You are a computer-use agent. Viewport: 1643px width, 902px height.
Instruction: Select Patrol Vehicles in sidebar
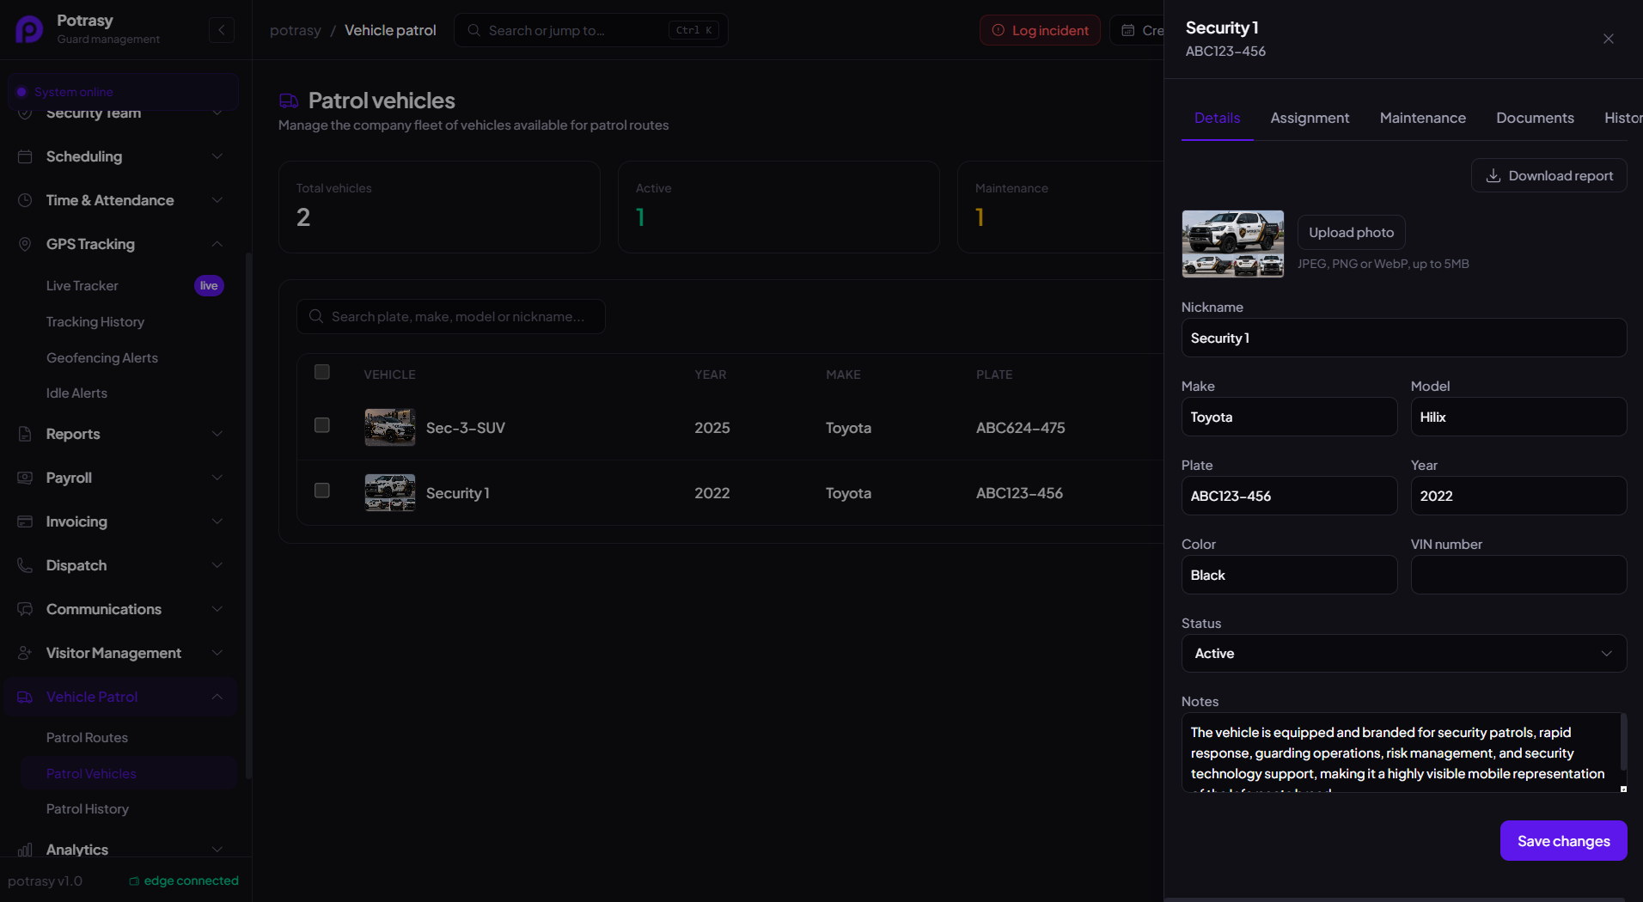tap(127, 773)
